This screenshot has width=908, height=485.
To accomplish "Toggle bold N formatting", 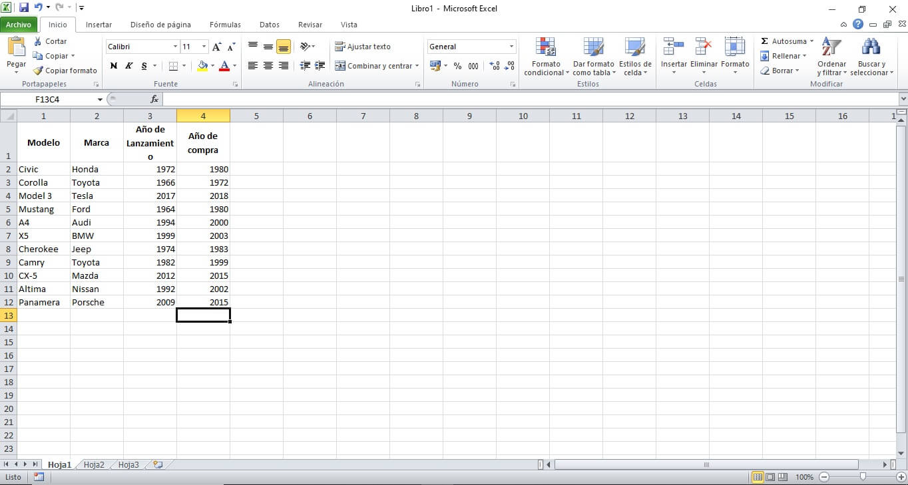I will click(114, 66).
